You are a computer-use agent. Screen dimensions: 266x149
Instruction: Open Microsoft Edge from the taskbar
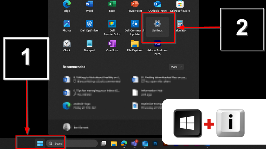(124, 143)
